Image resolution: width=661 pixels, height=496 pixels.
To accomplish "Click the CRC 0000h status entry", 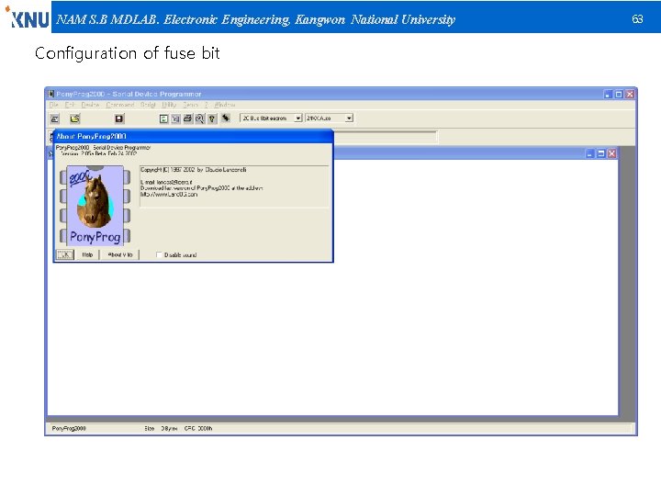I will click(x=198, y=429).
